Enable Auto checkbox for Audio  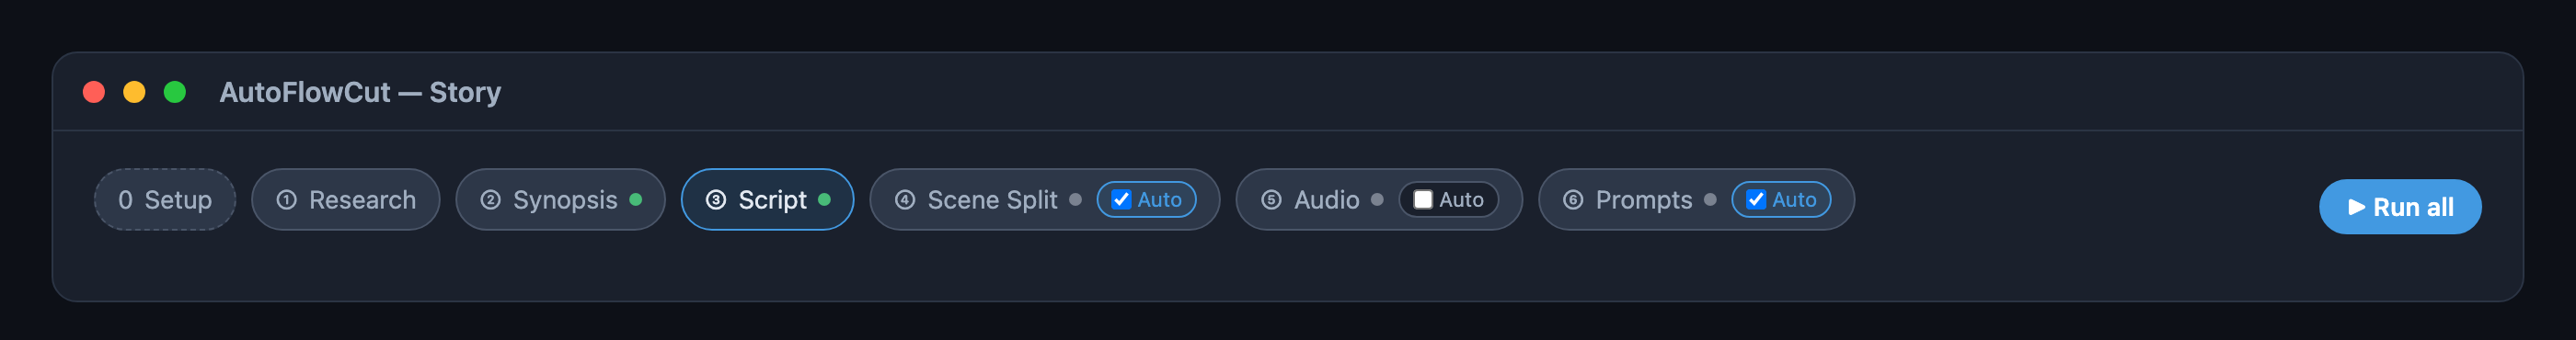tap(1422, 200)
